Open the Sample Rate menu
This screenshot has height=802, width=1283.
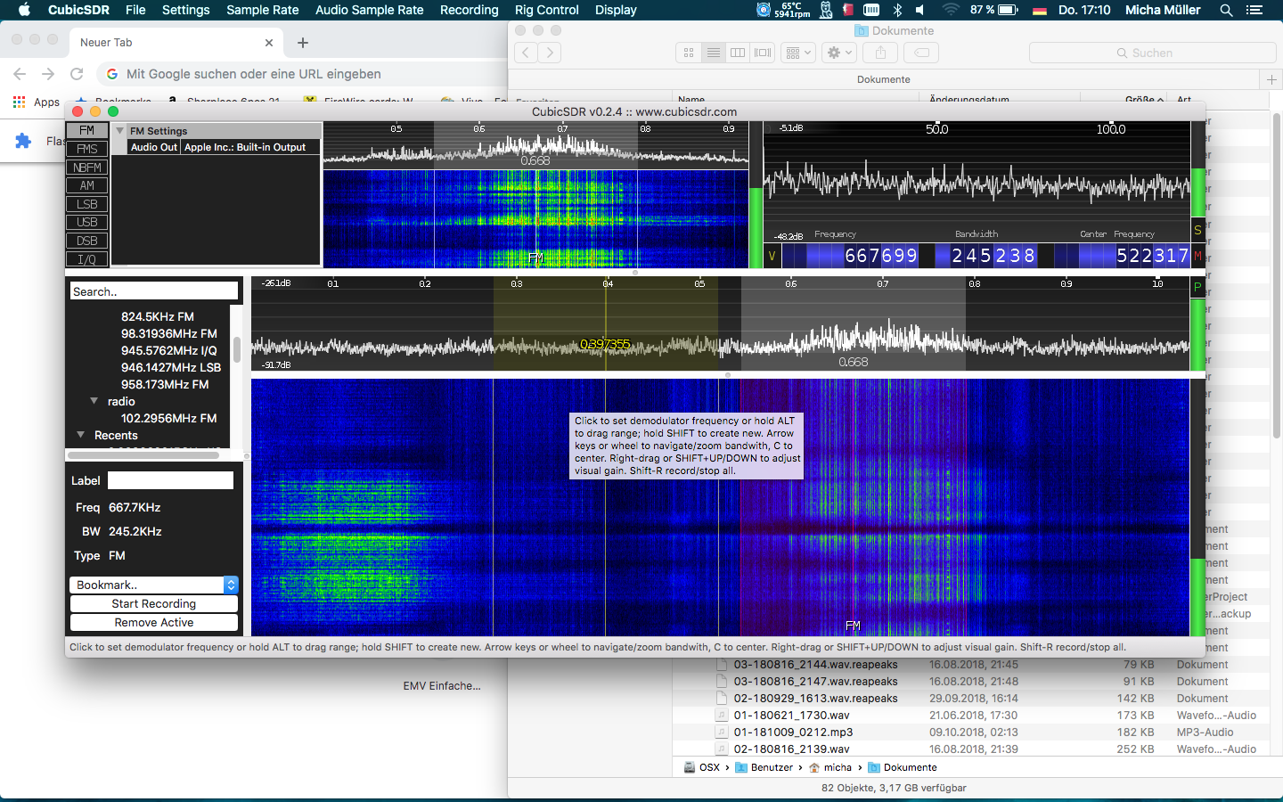tap(263, 10)
